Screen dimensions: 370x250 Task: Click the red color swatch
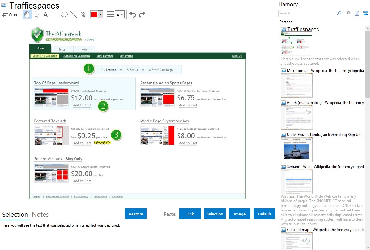click(94, 14)
